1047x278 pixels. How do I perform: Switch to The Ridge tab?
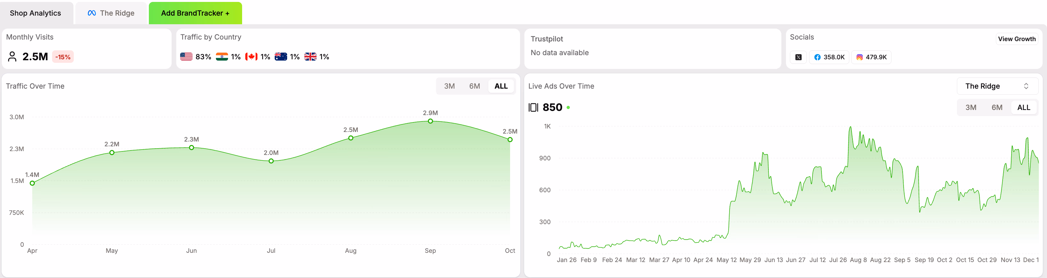[111, 13]
